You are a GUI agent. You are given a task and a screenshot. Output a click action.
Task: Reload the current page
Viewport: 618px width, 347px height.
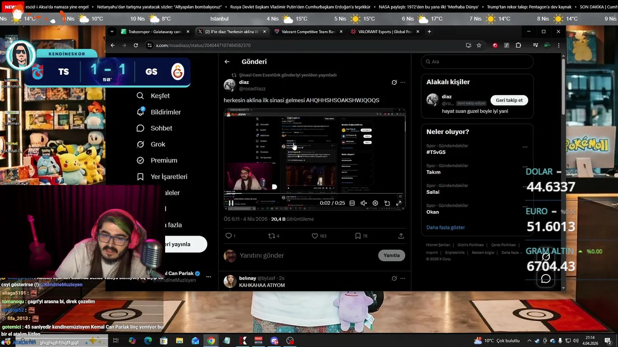pos(136,45)
